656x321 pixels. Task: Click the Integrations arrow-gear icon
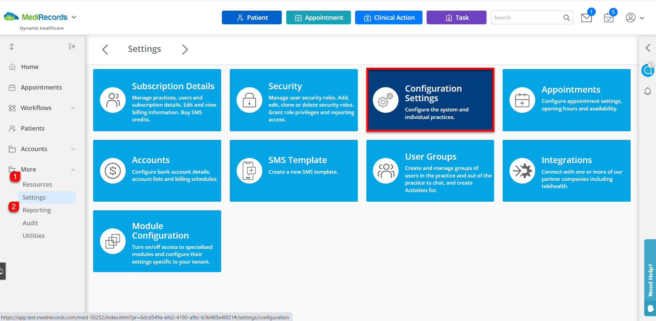522,171
